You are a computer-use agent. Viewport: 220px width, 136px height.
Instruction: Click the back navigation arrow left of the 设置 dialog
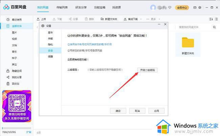click(37, 27)
